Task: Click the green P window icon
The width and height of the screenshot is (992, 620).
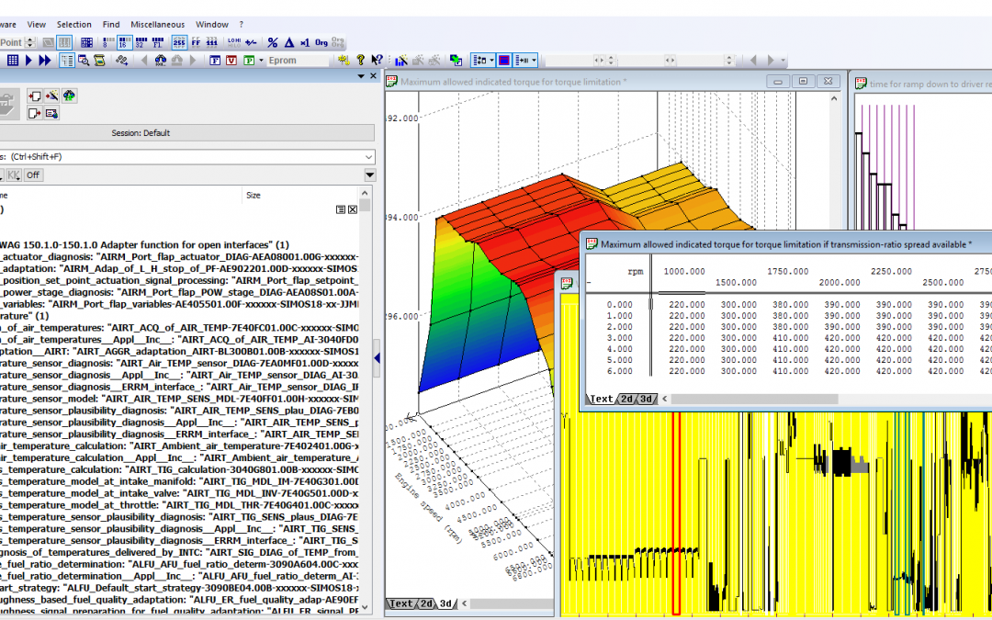Action: (x=249, y=60)
